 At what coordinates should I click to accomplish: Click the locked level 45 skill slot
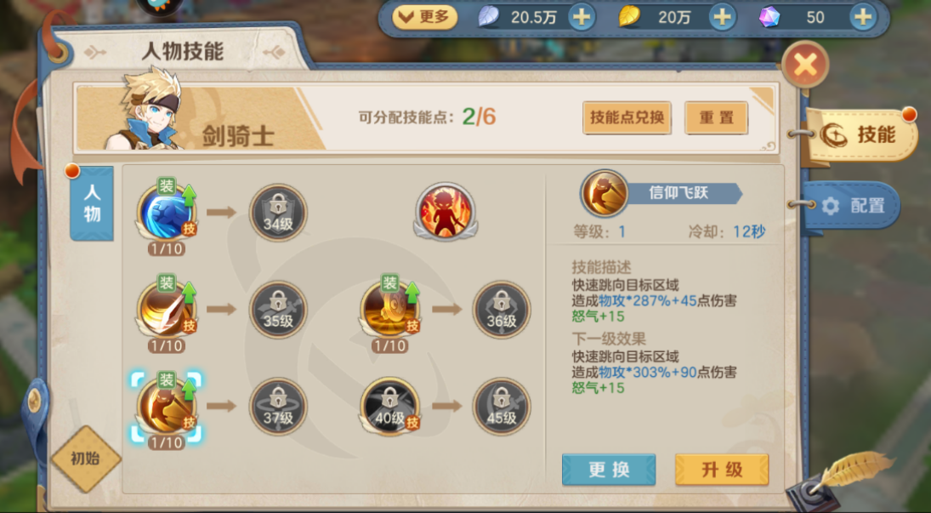tap(501, 406)
